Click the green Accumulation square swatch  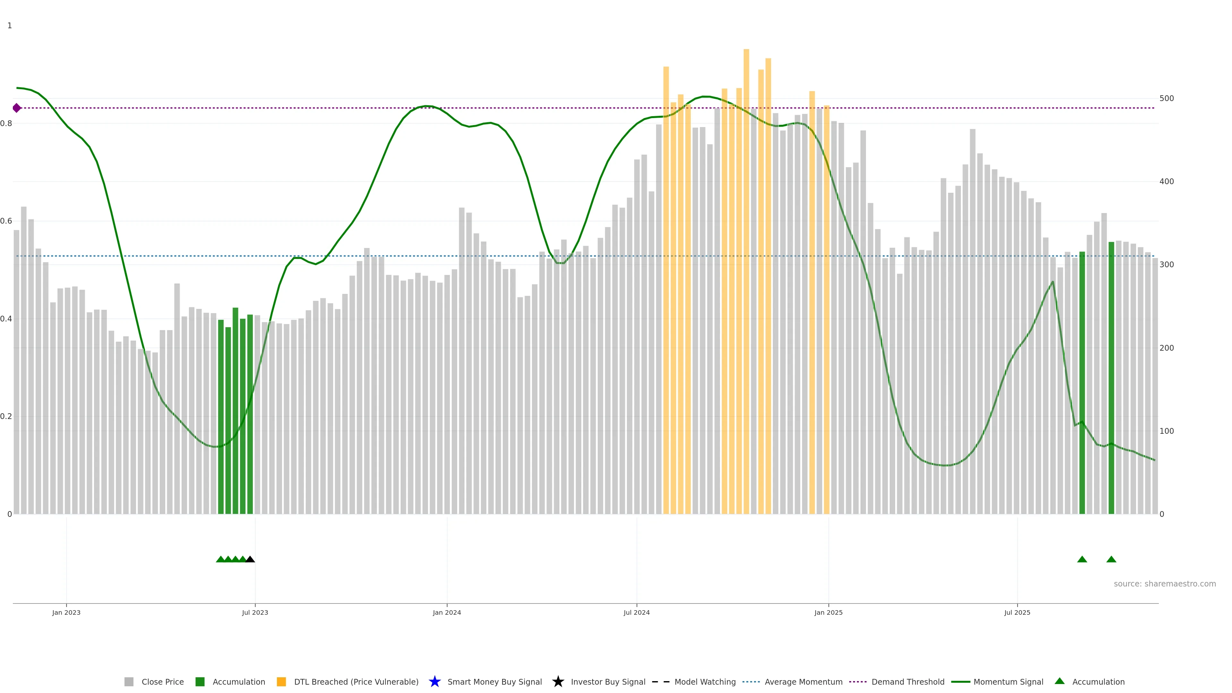pyautogui.click(x=200, y=681)
